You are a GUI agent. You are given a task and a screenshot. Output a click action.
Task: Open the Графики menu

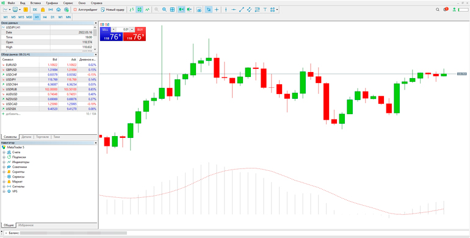[52, 2]
